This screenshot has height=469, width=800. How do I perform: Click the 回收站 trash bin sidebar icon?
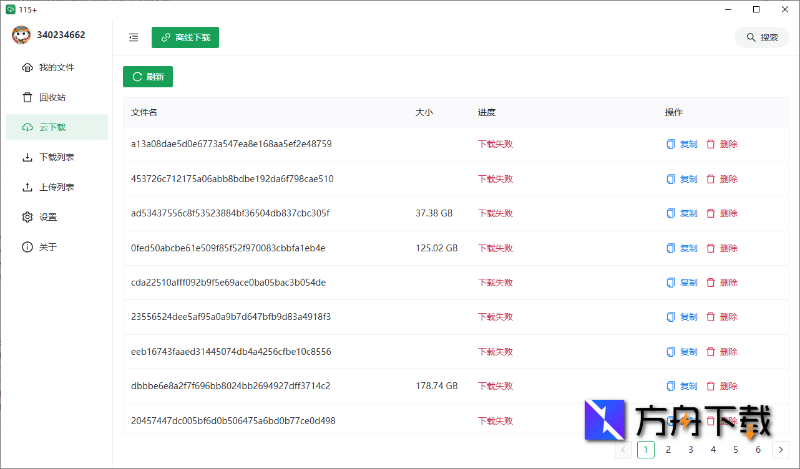click(27, 97)
